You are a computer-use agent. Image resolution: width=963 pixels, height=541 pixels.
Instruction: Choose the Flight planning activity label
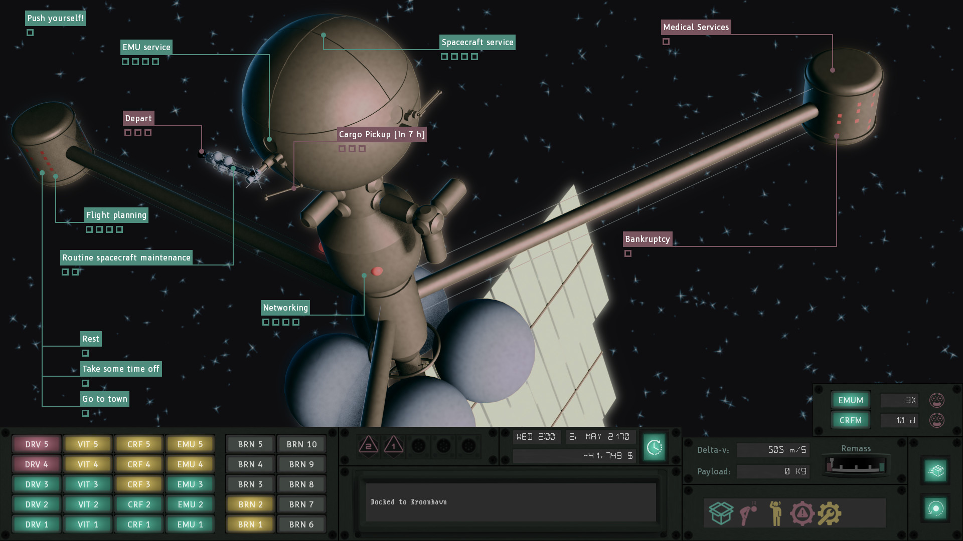116,215
